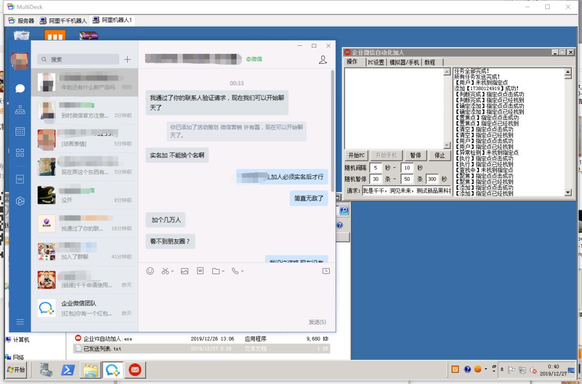
Task: Select the MultiDesk tab 阿里机器人1
Action: pos(113,20)
